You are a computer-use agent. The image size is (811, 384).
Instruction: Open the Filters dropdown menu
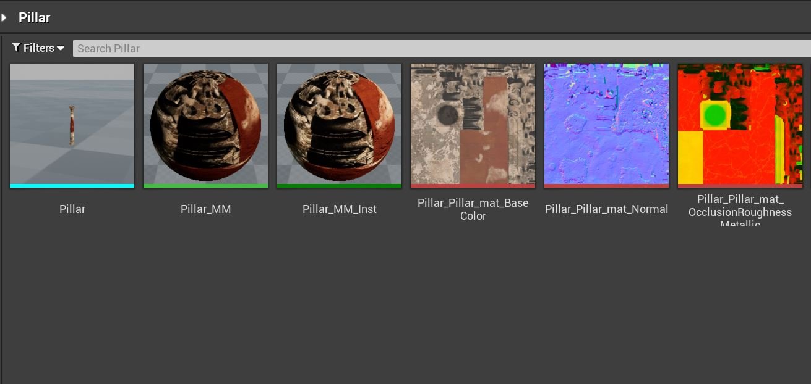tap(38, 48)
